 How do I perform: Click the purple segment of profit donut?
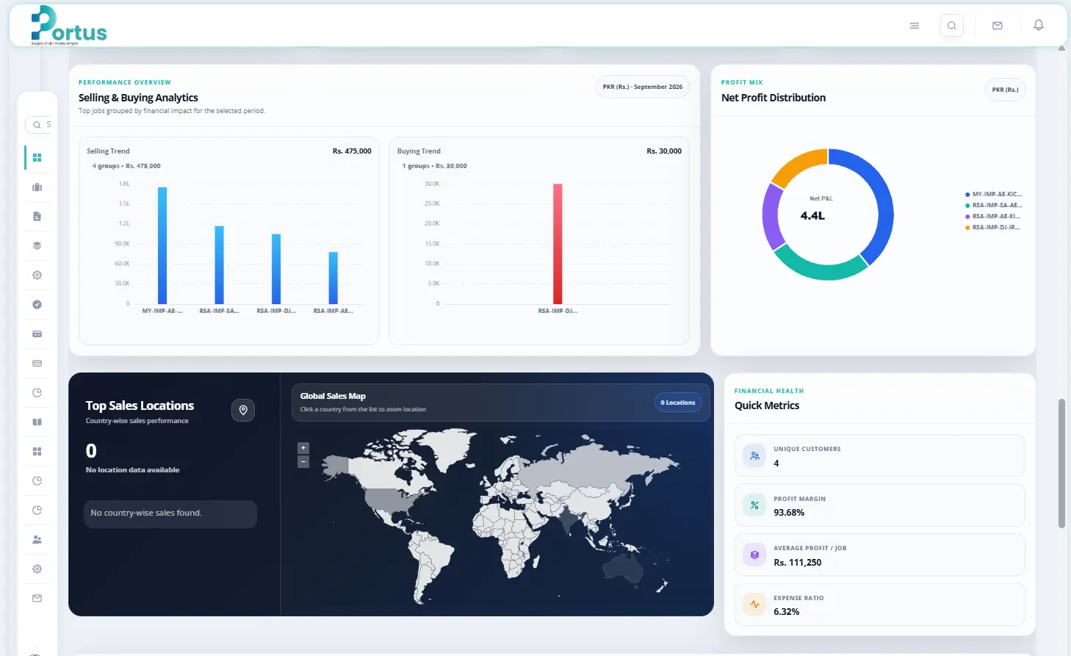coord(771,217)
